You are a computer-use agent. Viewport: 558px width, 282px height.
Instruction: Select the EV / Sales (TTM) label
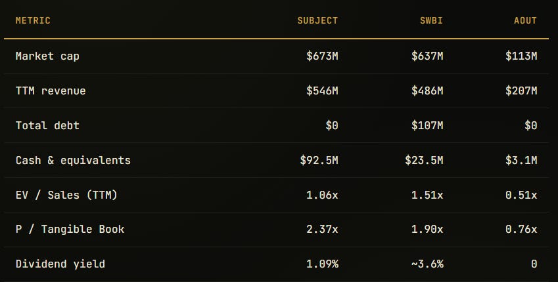point(66,195)
